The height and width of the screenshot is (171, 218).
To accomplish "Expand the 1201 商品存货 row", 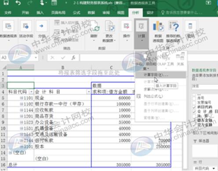I will coord(22,116).
